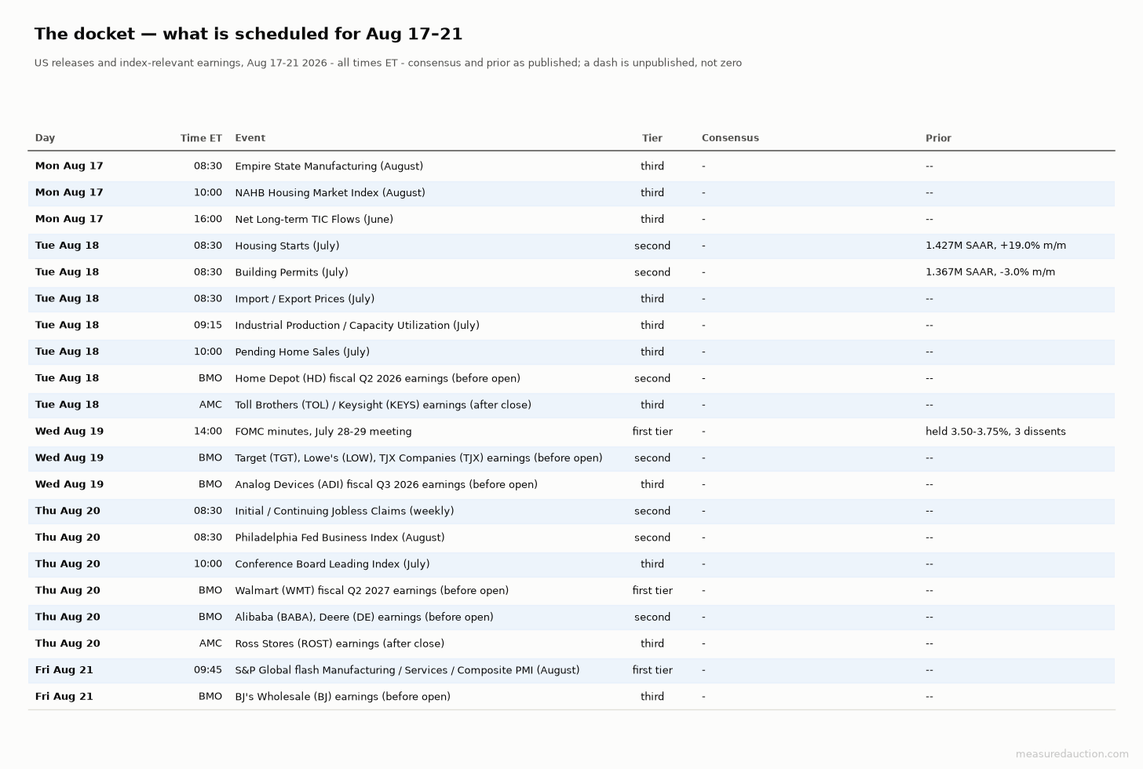Click "Net Long-term TIC Flows (June)"
The height and width of the screenshot is (769, 1143).
coord(314,220)
